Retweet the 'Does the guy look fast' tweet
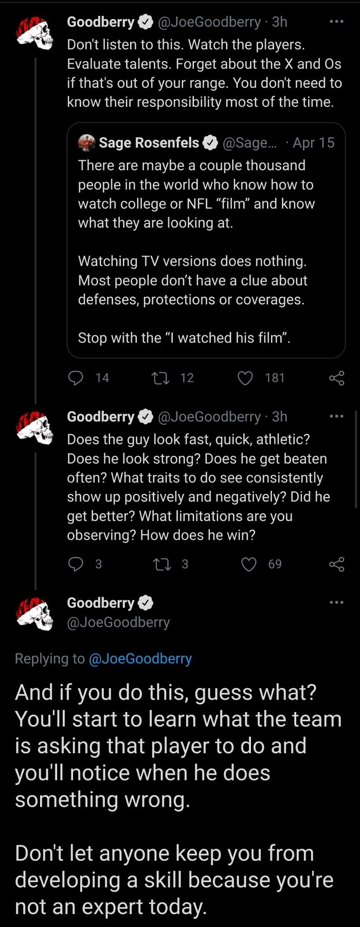Viewport: 360px width, 927px height. pos(160,564)
